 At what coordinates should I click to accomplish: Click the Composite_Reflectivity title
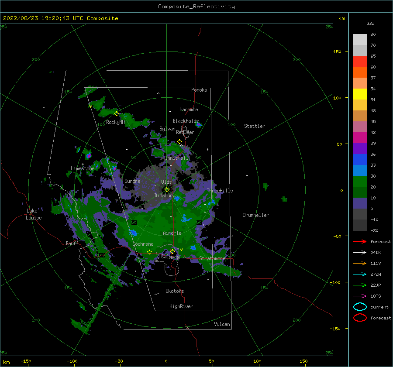click(x=196, y=7)
